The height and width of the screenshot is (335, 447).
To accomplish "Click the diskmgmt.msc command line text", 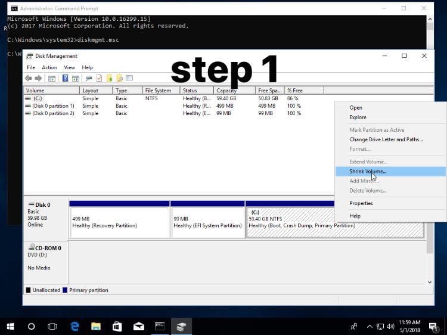I will (x=98, y=40).
